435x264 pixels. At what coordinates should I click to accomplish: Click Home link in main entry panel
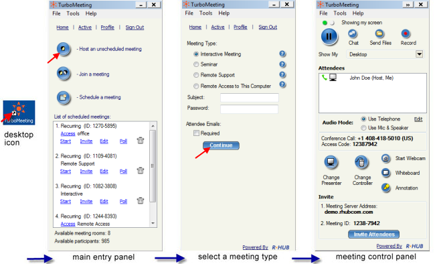pyautogui.click(x=62, y=27)
